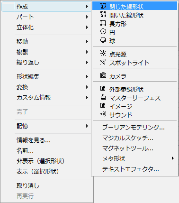Open ブーリアンモデリング... dialog
The width and height of the screenshot is (179, 203).
134,128
